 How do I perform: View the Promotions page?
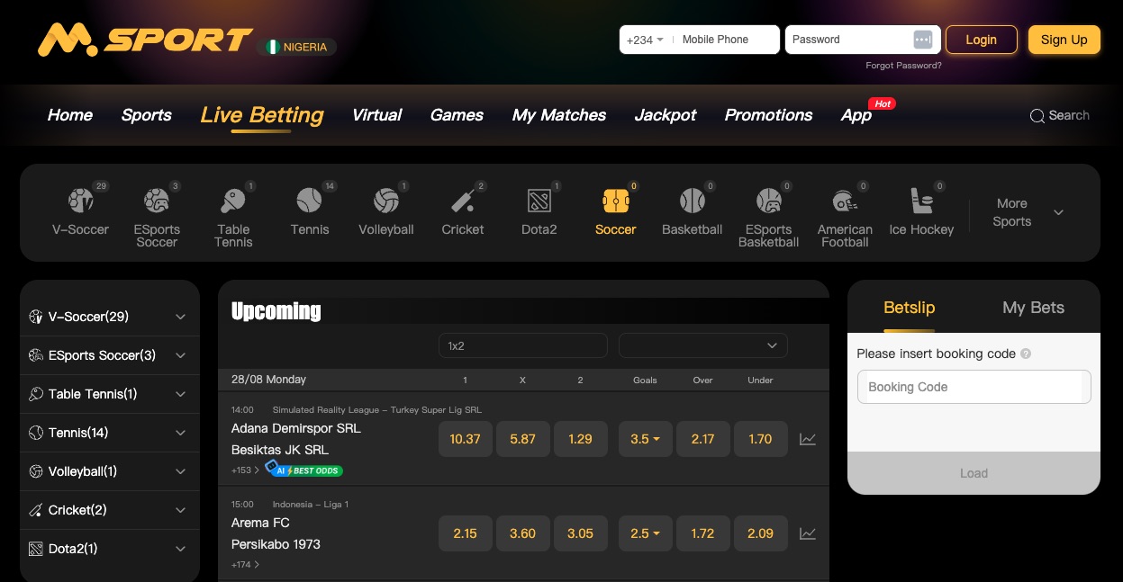point(769,115)
